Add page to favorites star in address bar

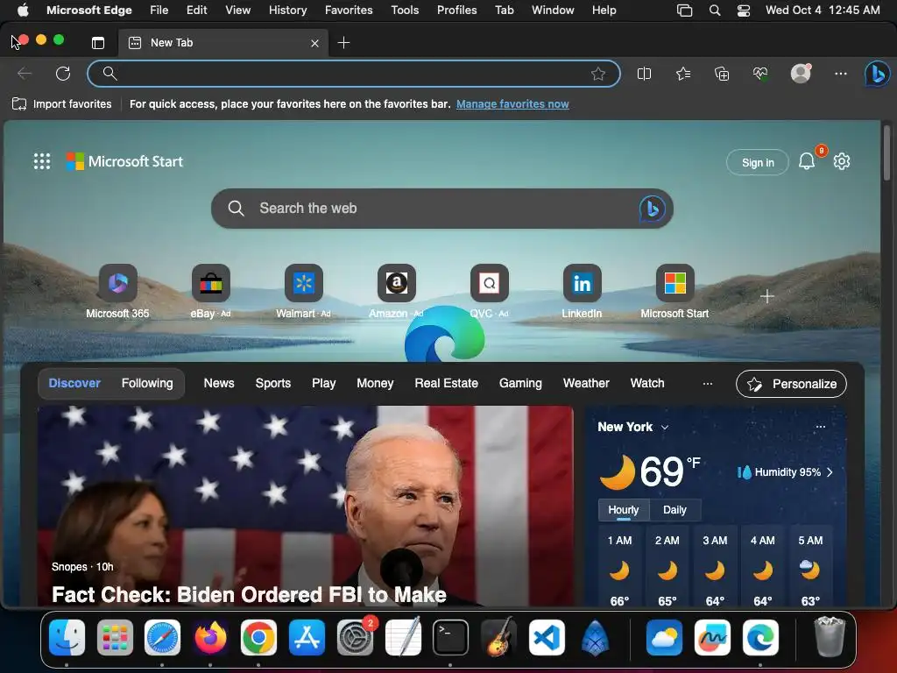[597, 74]
